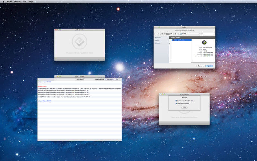Click the ePub logo in the drop window
The height and width of the screenshot is (161, 257).
click(x=79, y=42)
